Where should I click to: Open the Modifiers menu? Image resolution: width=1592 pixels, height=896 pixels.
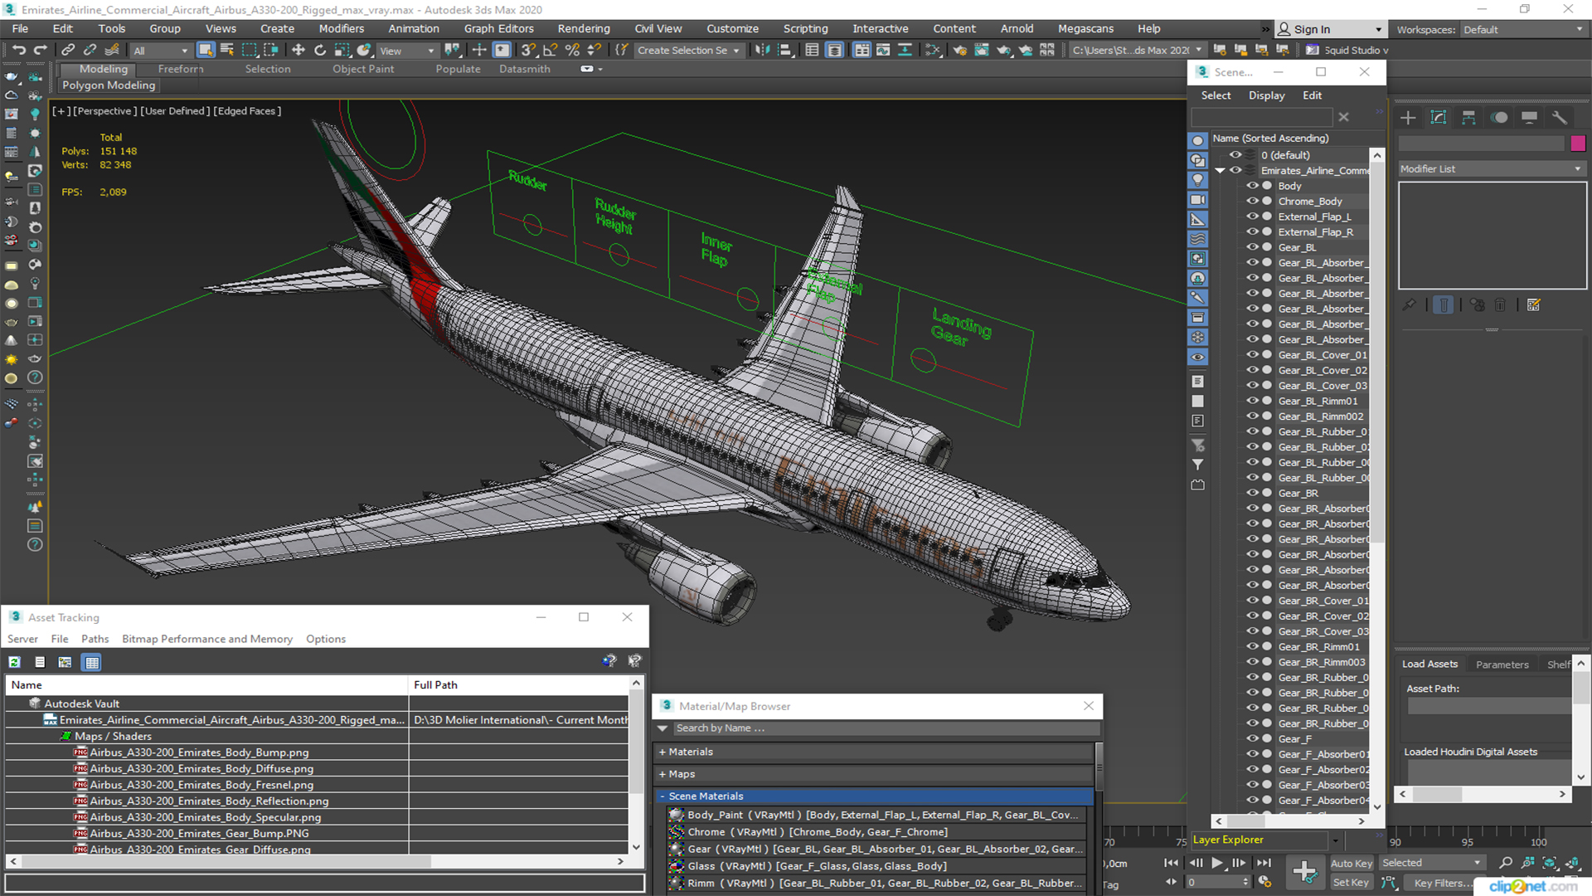pyautogui.click(x=341, y=29)
